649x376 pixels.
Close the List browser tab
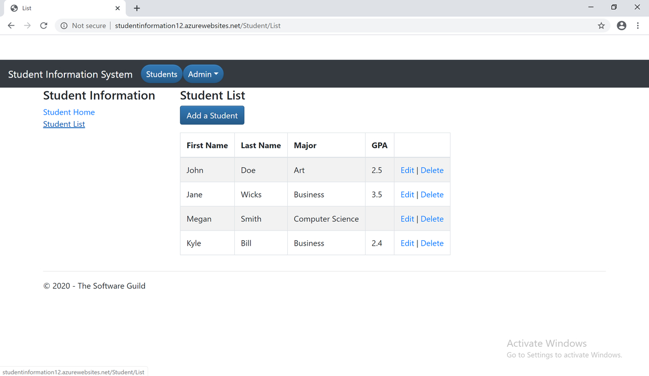(117, 8)
